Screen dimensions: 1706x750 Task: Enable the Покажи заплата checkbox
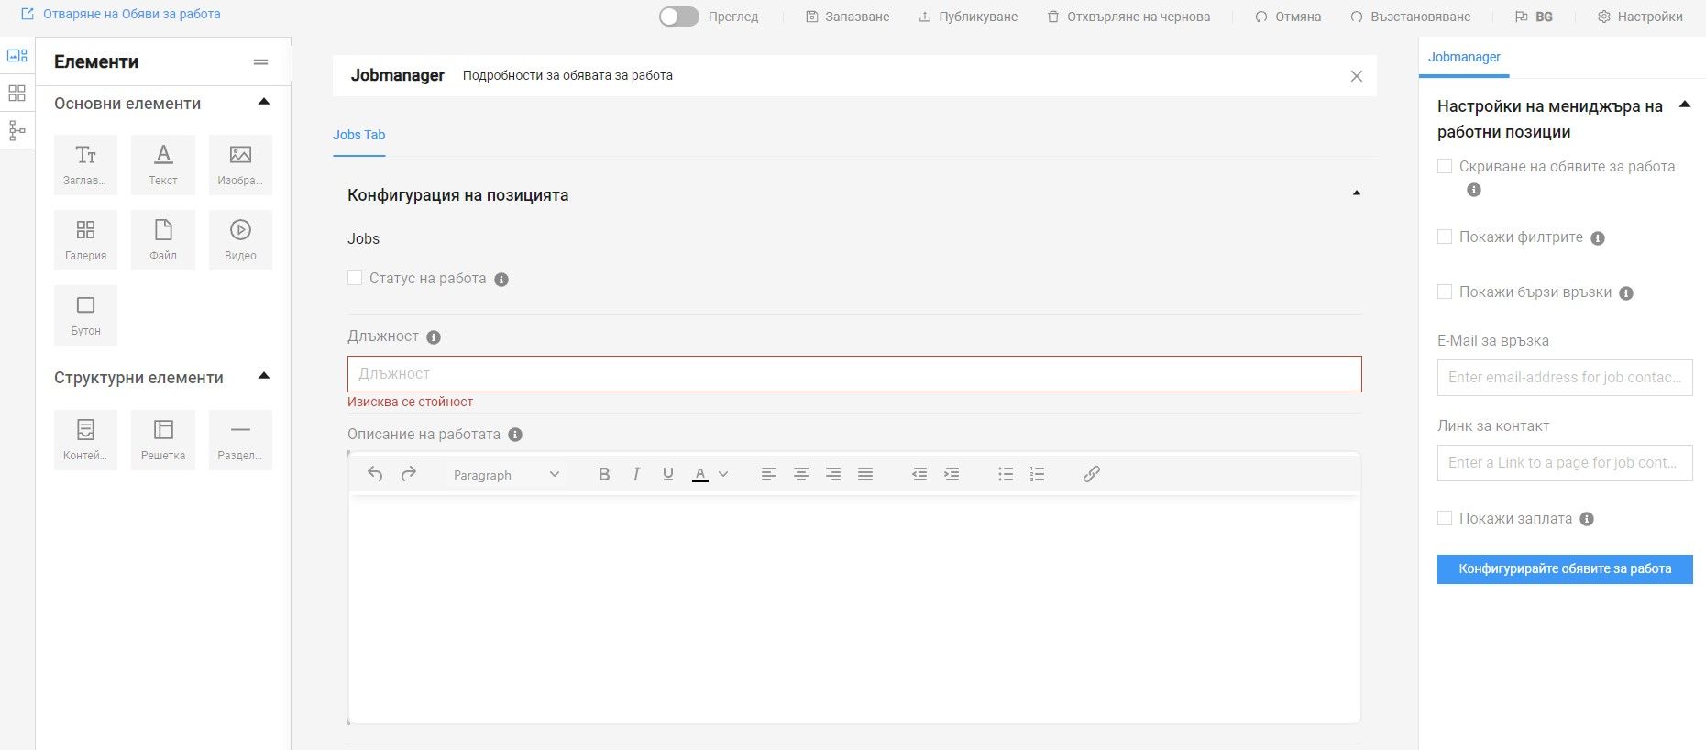pos(1445,518)
